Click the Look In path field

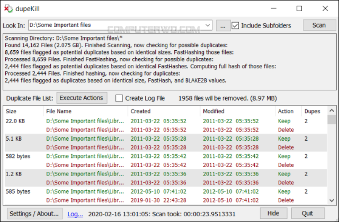point(120,25)
